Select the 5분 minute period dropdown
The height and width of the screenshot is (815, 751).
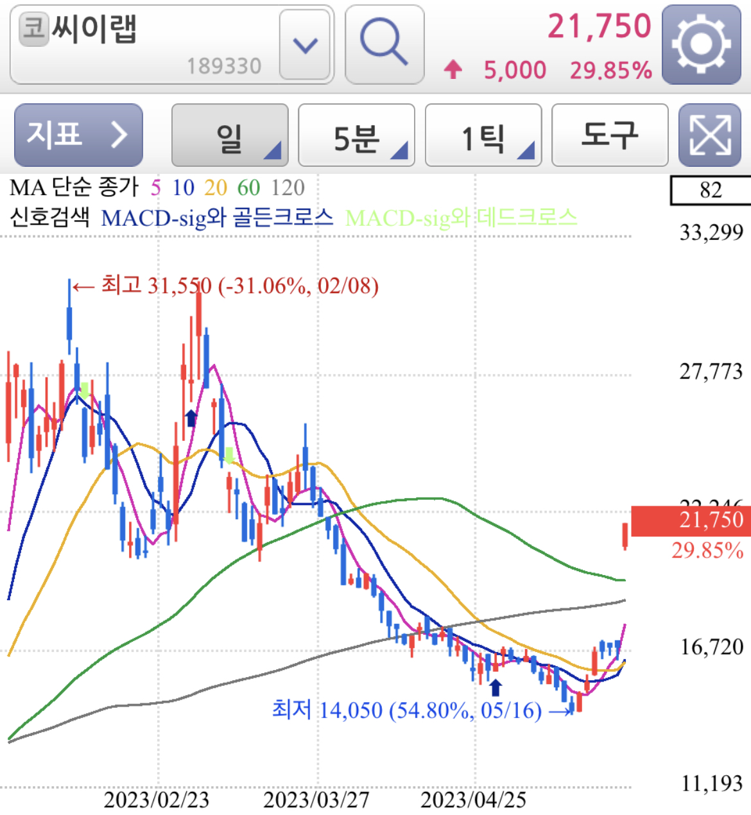click(356, 135)
